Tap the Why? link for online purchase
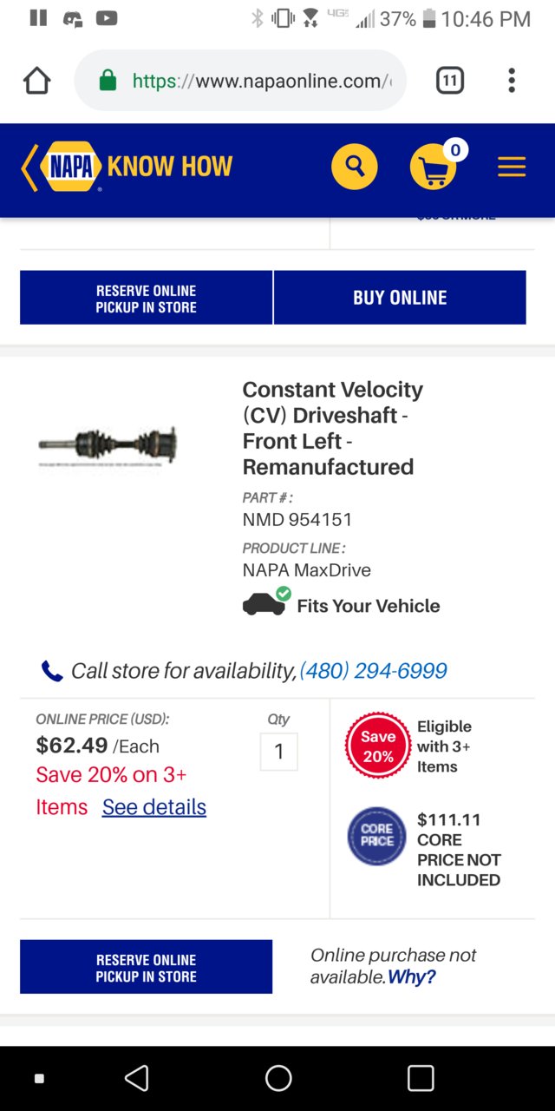The image size is (555, 1111). [x=411, y=977]
